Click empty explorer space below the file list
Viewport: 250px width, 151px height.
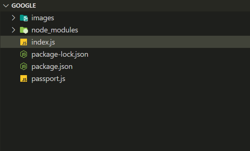pyautogui.click(x=126, y=118)
